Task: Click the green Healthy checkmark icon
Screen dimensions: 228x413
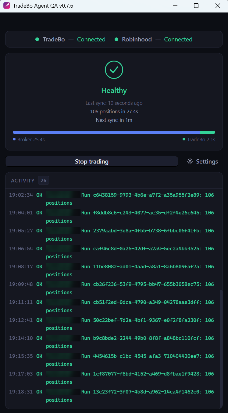Action: [114, 70]
